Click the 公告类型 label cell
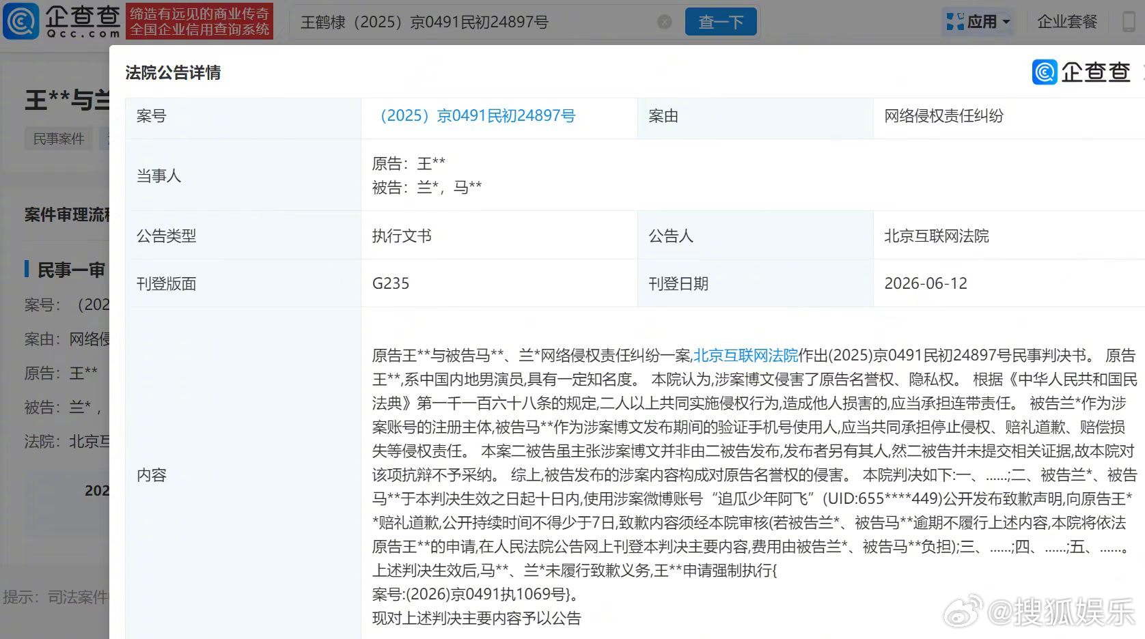This screenshot has height=639, width=1145. (243, 236)
